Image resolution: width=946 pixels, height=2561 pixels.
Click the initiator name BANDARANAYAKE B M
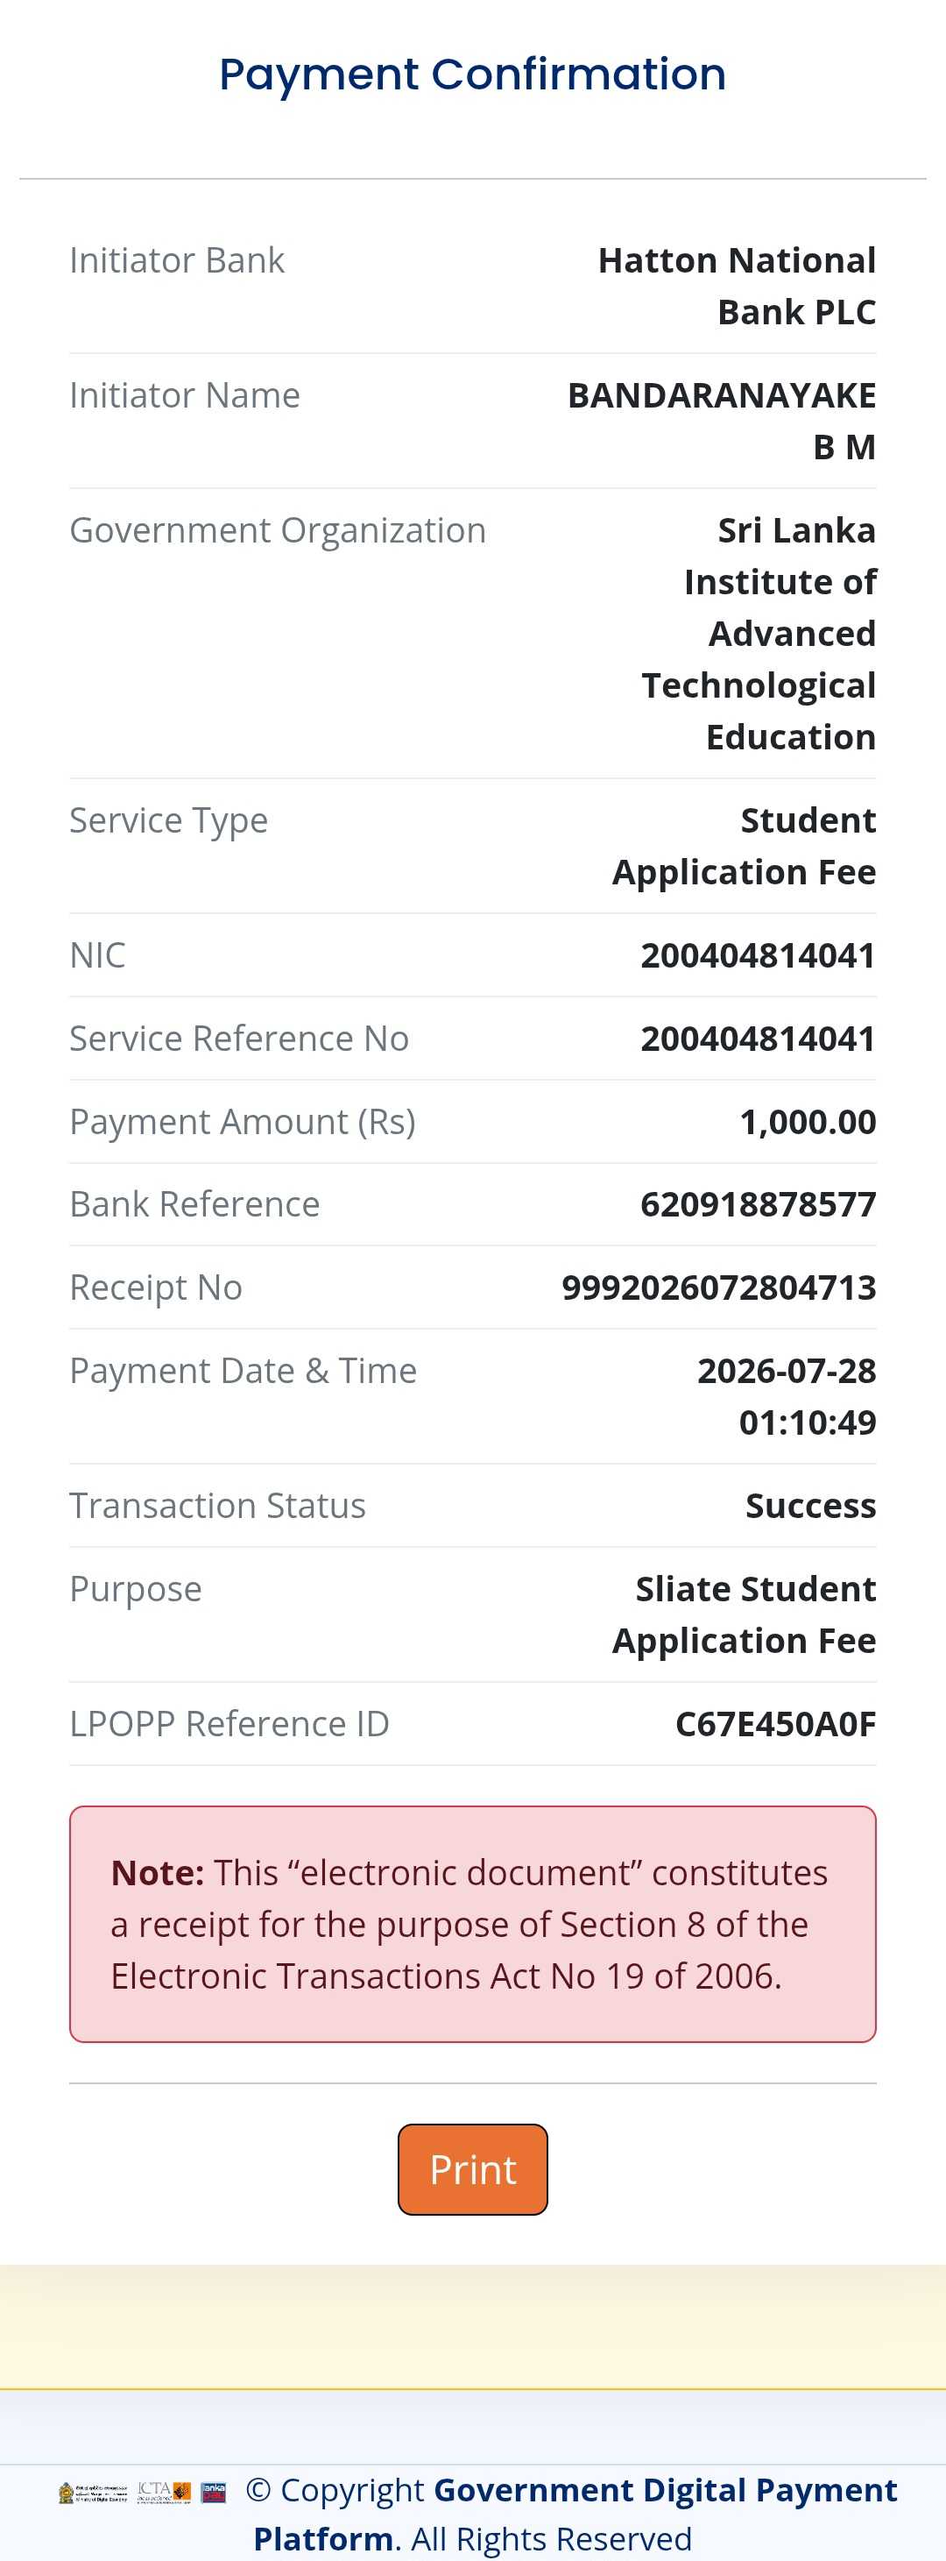click(x=722, y=422)
